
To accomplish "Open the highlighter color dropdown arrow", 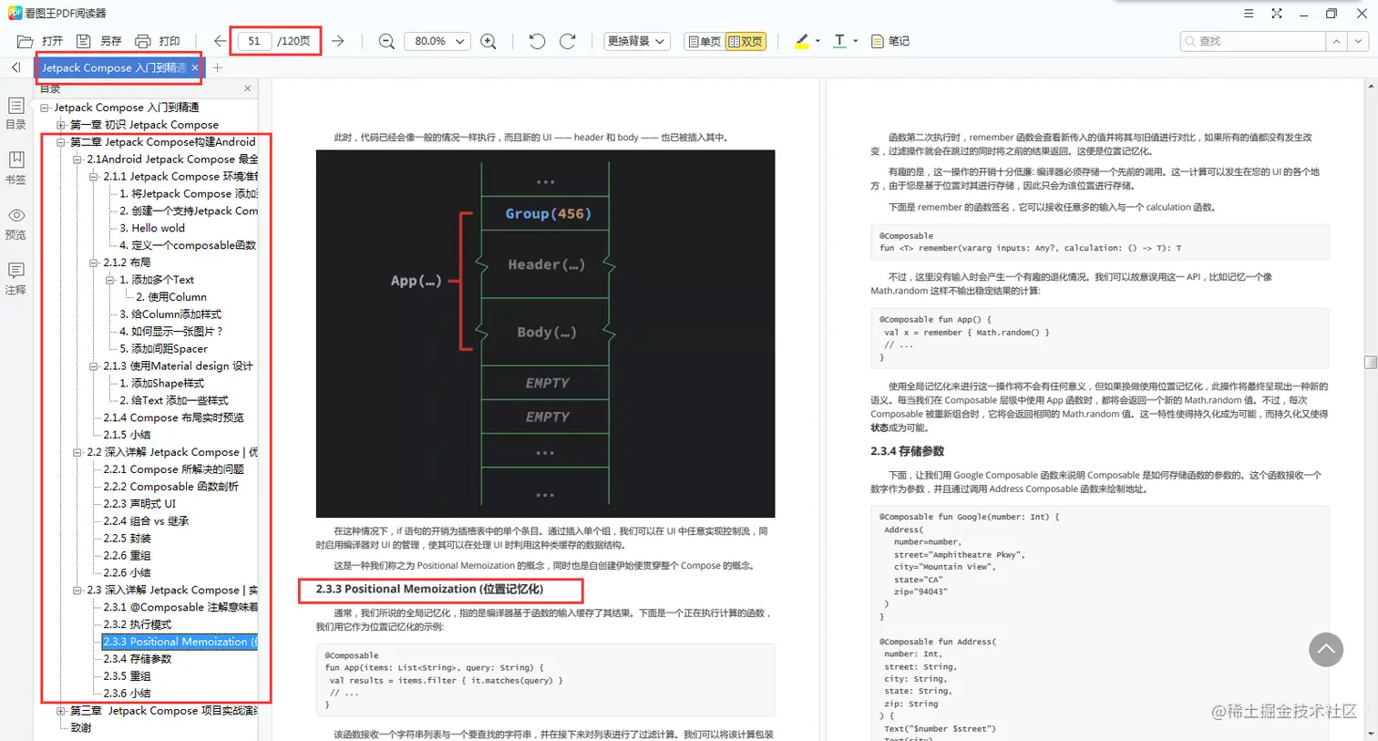I will pos(818,41).
